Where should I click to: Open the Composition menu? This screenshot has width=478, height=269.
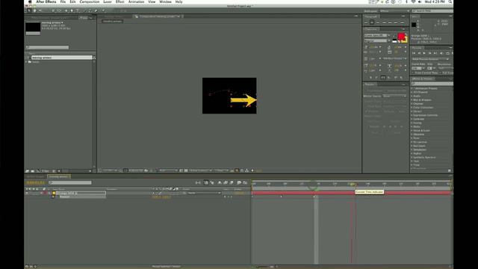point(90,1)
